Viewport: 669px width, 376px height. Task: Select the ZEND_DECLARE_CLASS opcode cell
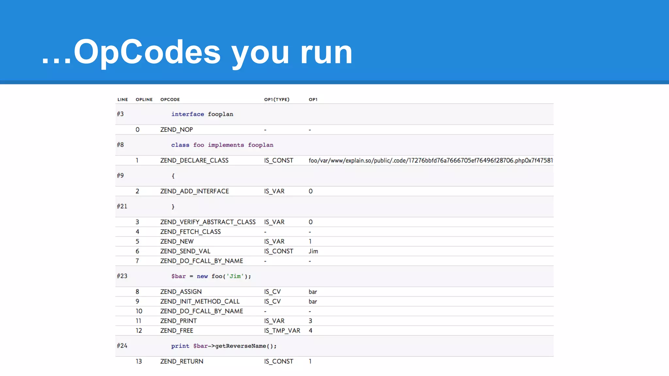[x=194, y=161]
